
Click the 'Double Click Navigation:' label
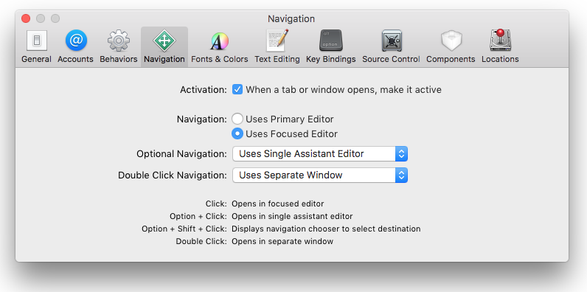point(173,175)
